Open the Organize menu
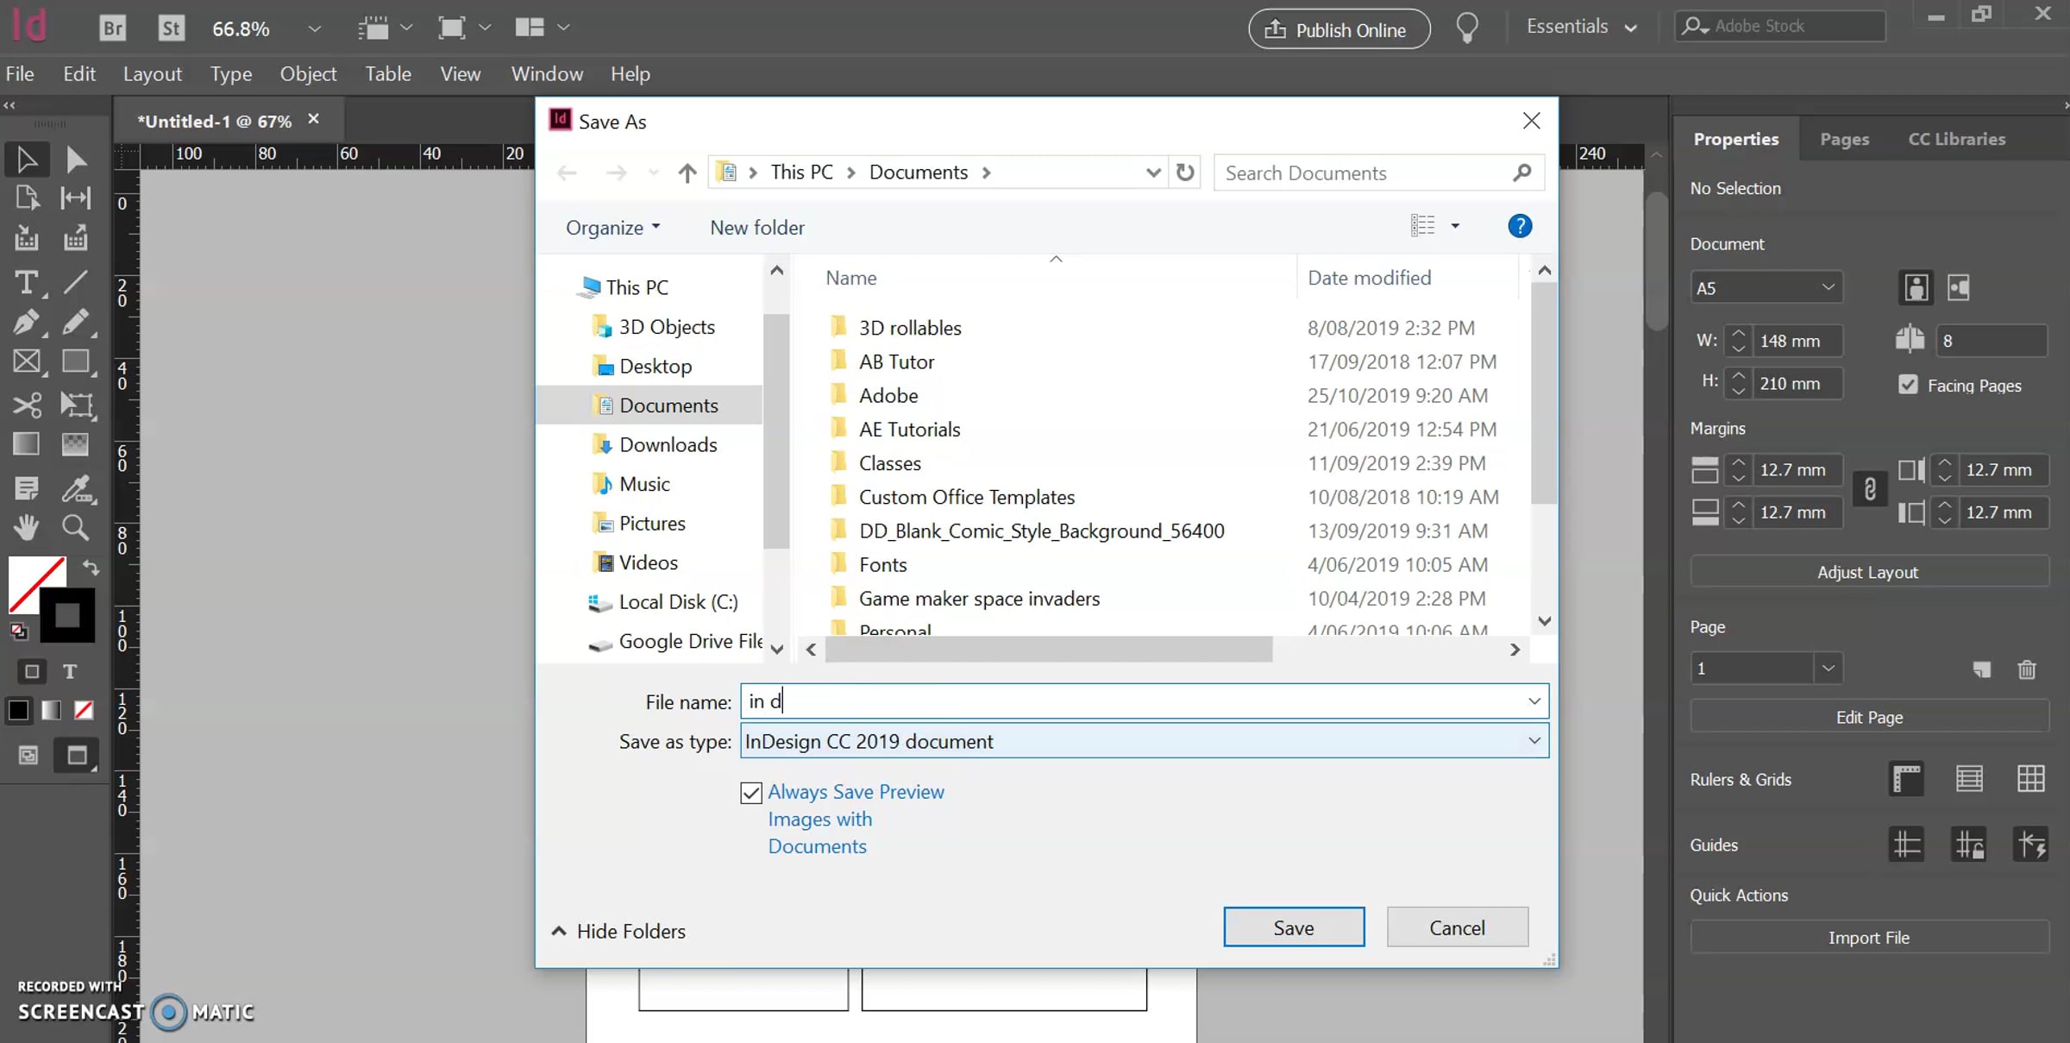 [612, 228]
